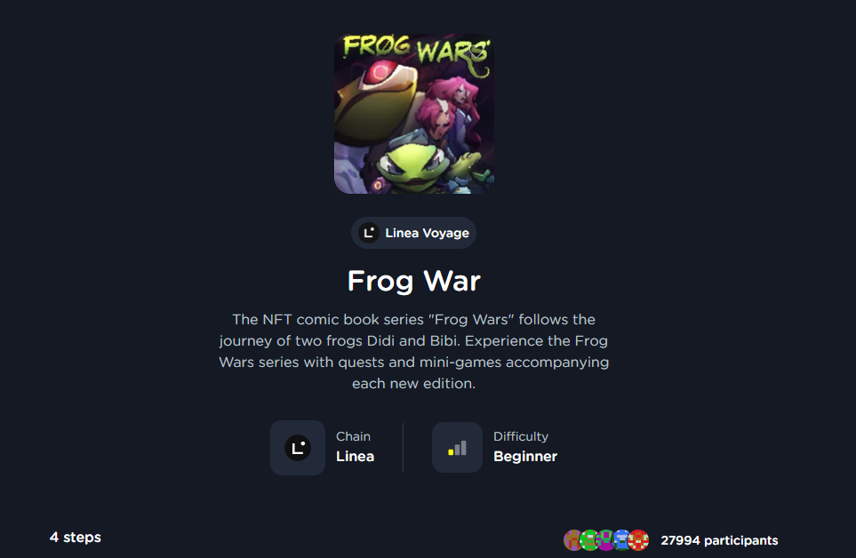
Task: Open the Linea Voyage badge label
Action: click(x=427, y=233)
